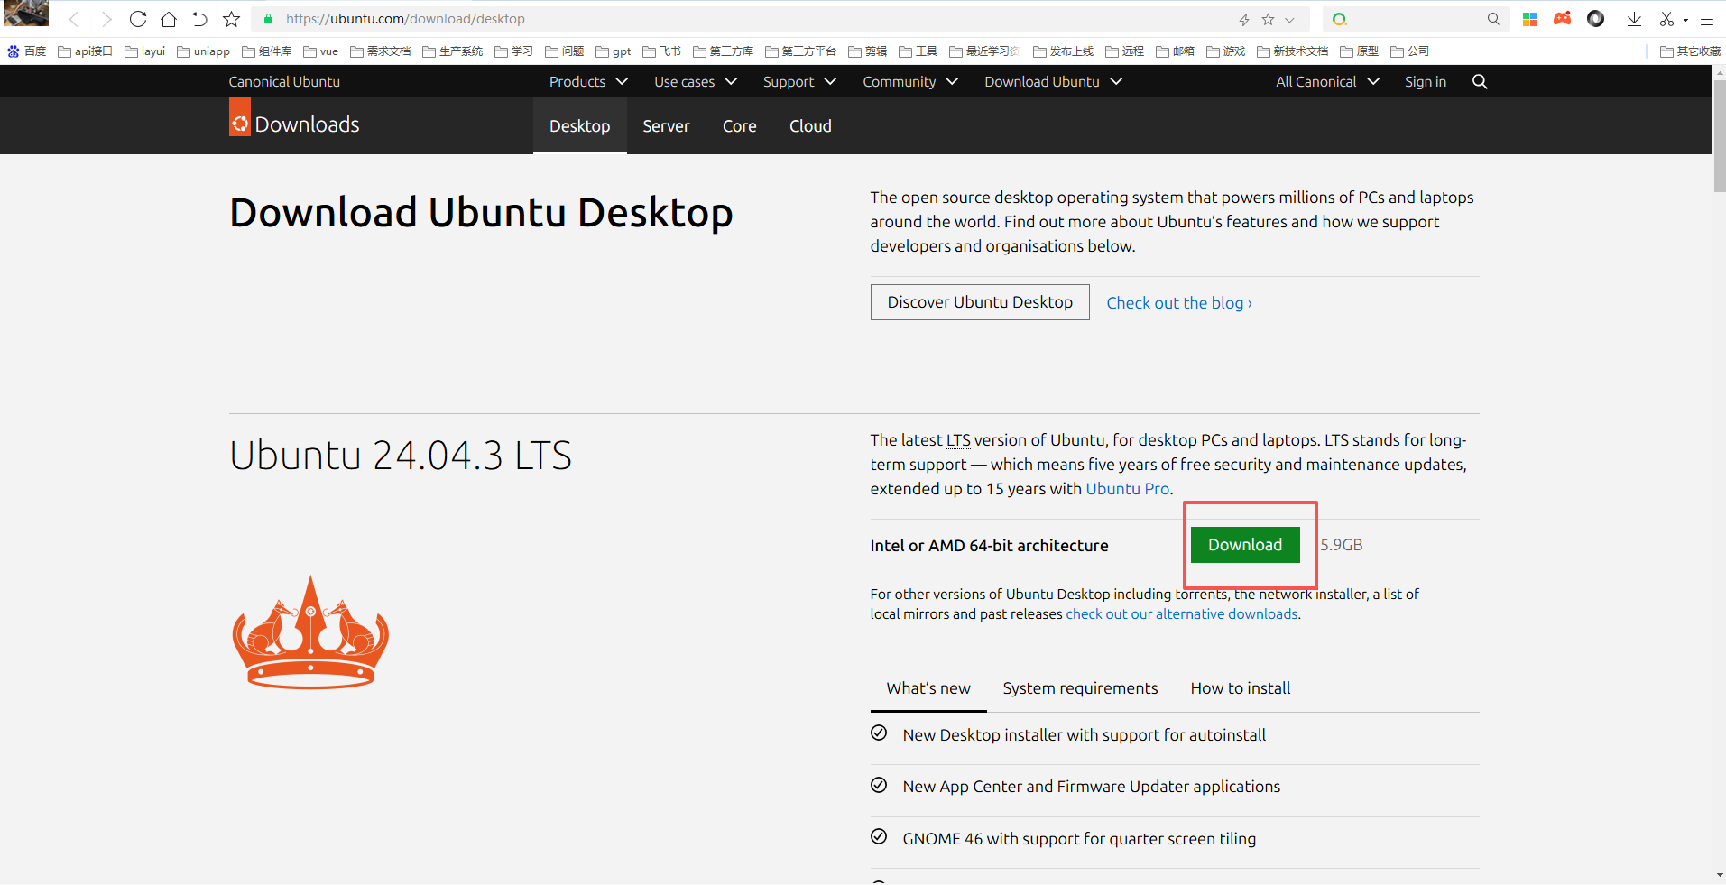Open the 工具 bookmark folder
Screen dimensions: 1726x885
918,51
